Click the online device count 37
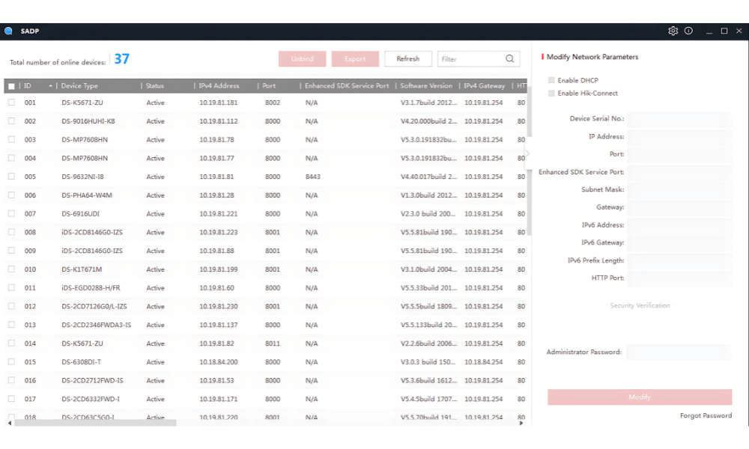This screenshot has width=749, height=449. 122,58
